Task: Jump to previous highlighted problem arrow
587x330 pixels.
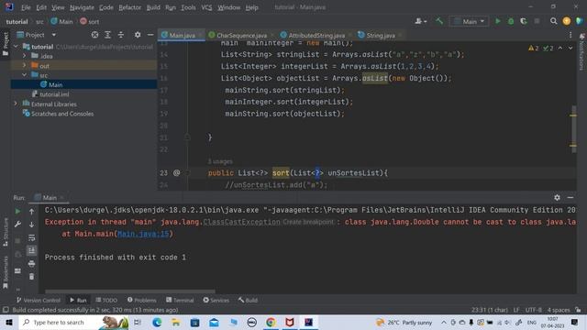Action: 560,48
